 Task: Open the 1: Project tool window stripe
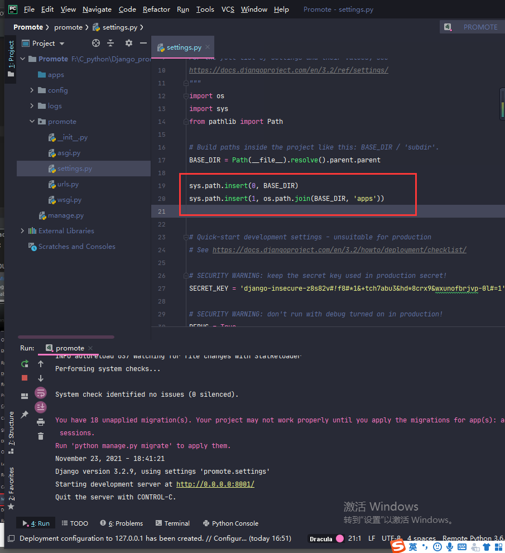pos(11,58)
